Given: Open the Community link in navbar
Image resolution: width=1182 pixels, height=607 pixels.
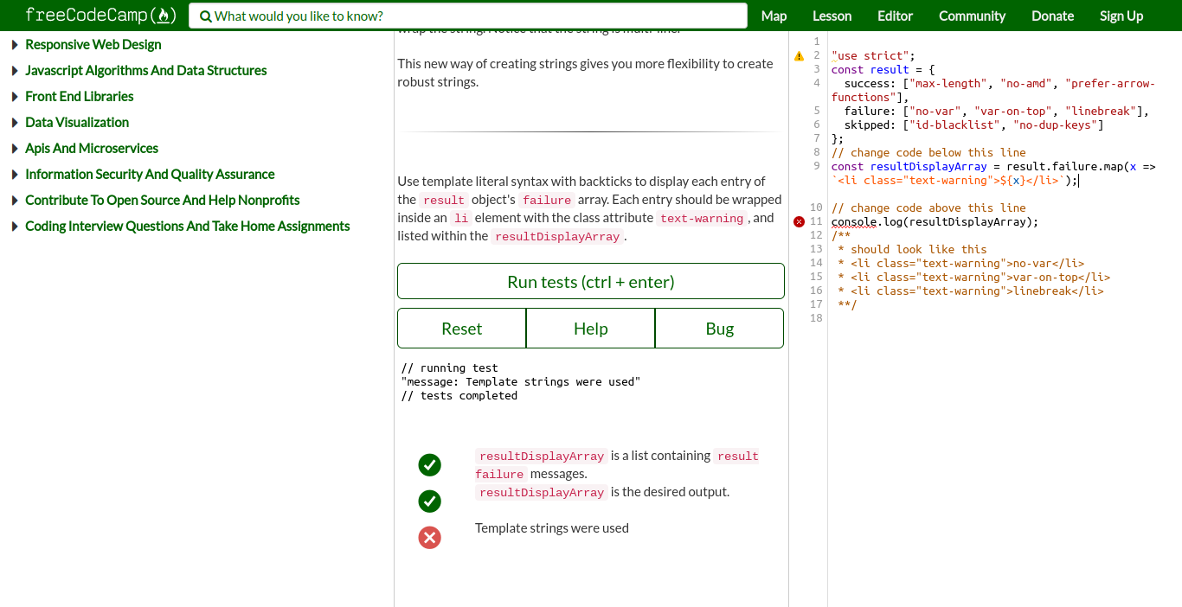Looking at the screenshot, I should click(972, 16).
